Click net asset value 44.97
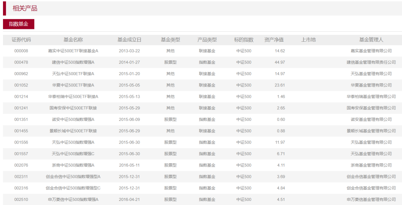 pyautogui.click(x=280, y=62)
